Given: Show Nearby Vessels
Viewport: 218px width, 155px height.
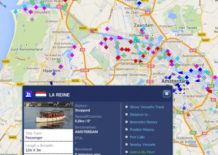Looking at the screenshot, I should coord(142,145).
